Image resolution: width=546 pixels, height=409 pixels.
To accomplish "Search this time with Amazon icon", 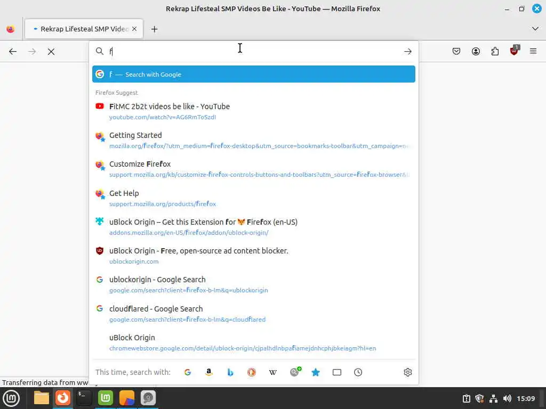I will click(209, 372).
